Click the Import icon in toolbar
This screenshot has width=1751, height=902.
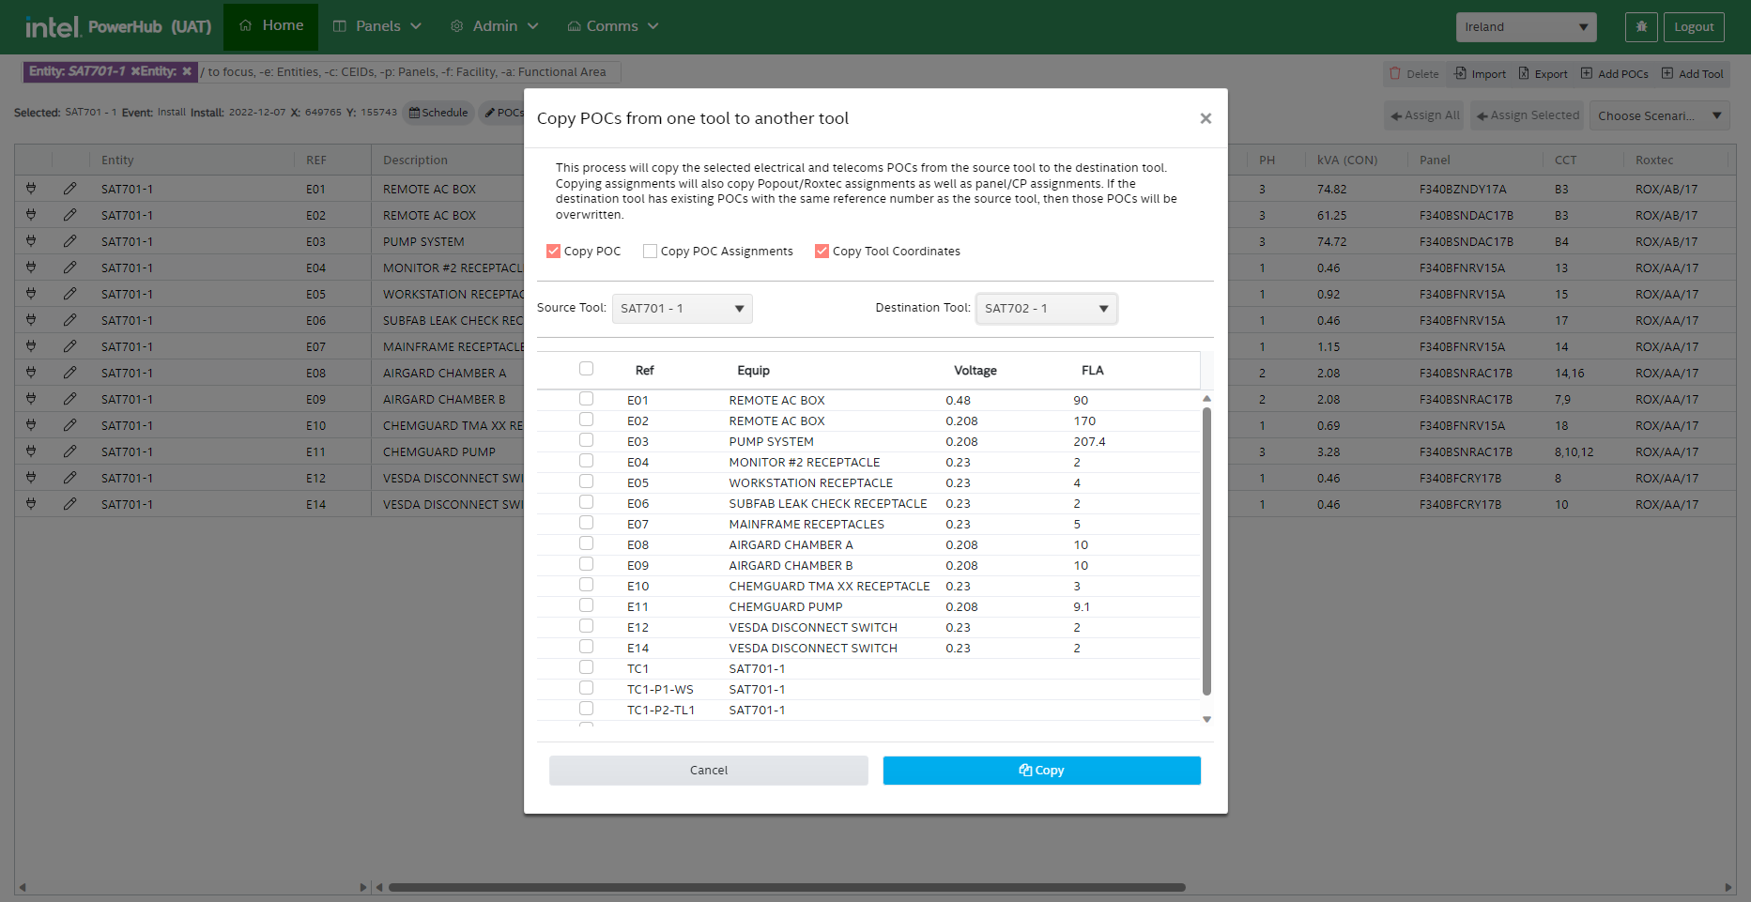tap(1460, 73)
